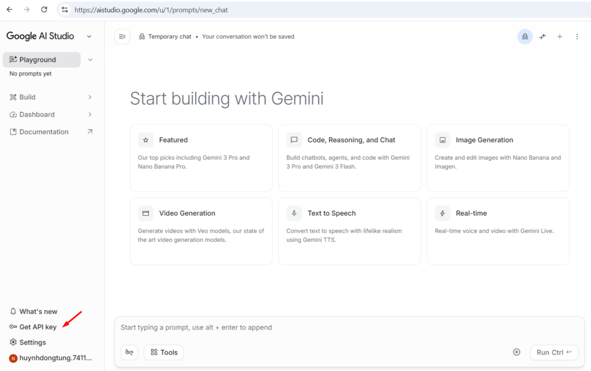Open the Get API key link

coord(37,327)
